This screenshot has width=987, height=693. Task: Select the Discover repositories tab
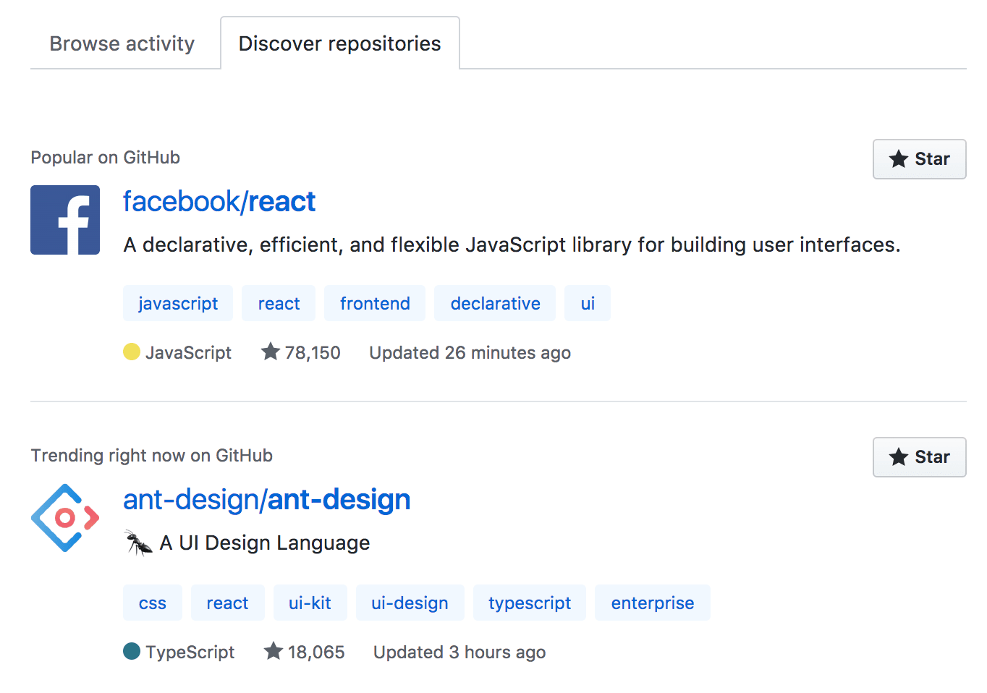click(x=339, y=43)
